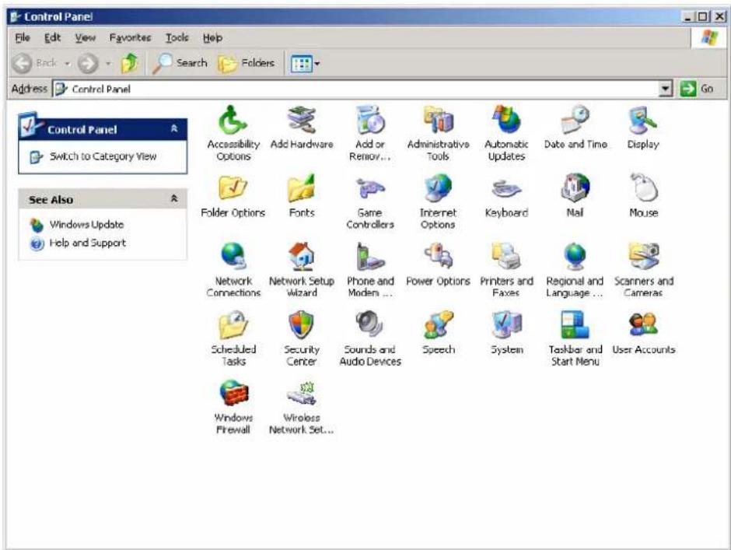Open Scanners and Cameras icon
The width and height of the screenshot is (731, 550).
(x=643, y=257)
